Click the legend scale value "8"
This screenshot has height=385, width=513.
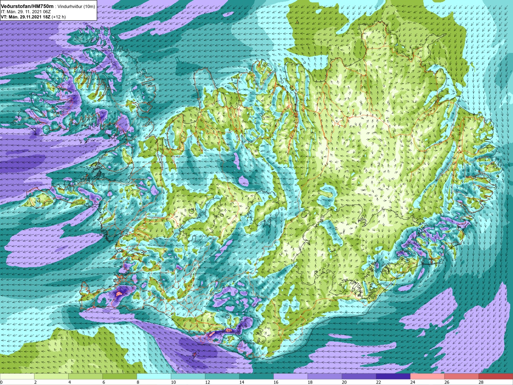[x=138, y=382]
